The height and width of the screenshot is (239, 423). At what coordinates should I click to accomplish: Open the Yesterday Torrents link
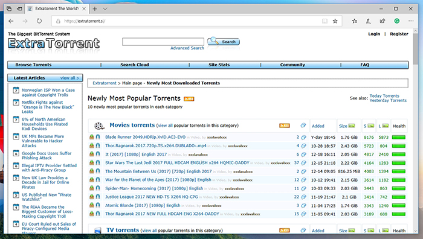click(x=388, y=100)
